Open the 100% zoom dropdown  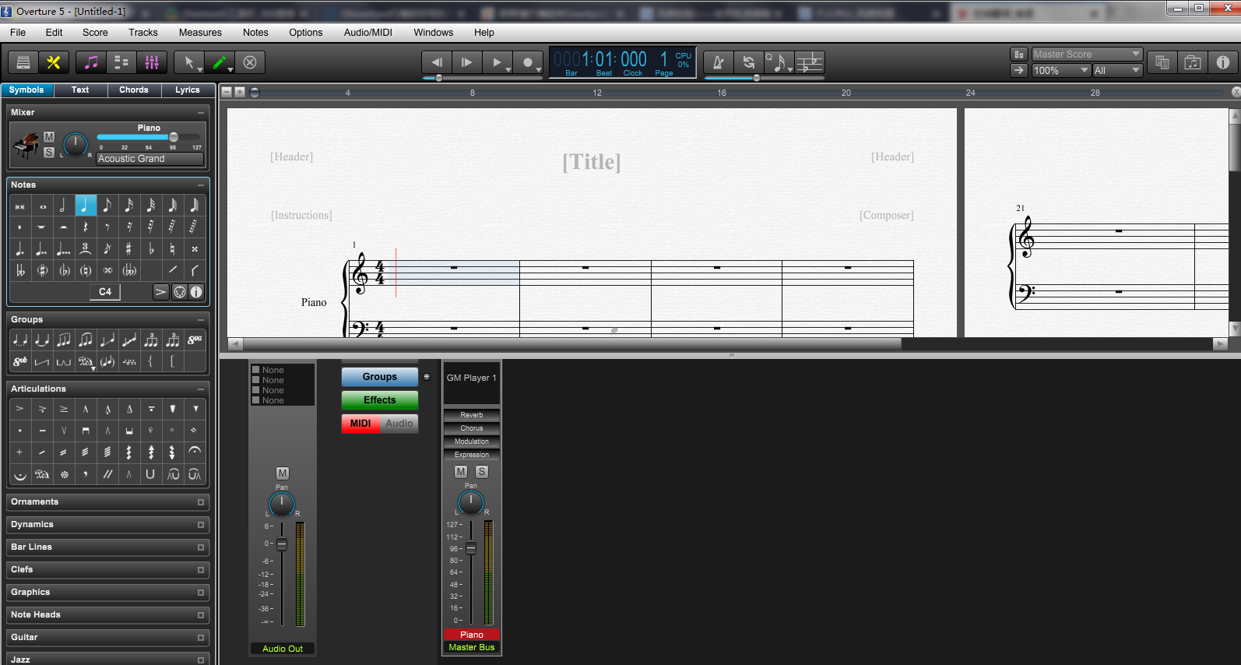1061,71
